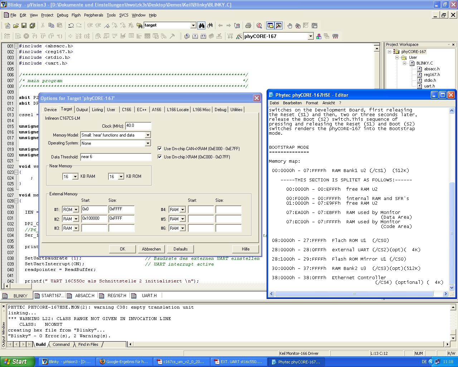Screen dimensions: 458x367
Task: Click the Options for Target wand icon
Action: pyautogui.click(x=239, y=36)
